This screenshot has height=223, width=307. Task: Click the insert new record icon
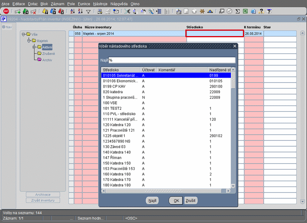click(18, 12)
